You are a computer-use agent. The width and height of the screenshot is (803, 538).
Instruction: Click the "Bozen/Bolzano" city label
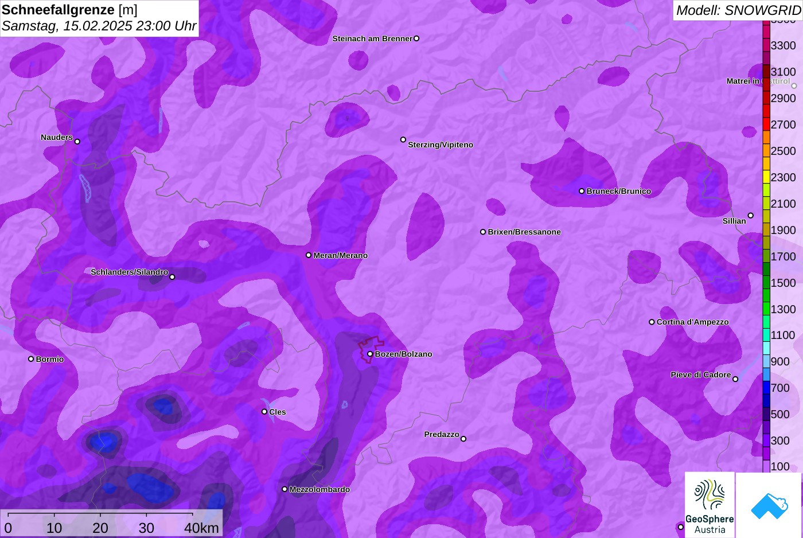404,354
